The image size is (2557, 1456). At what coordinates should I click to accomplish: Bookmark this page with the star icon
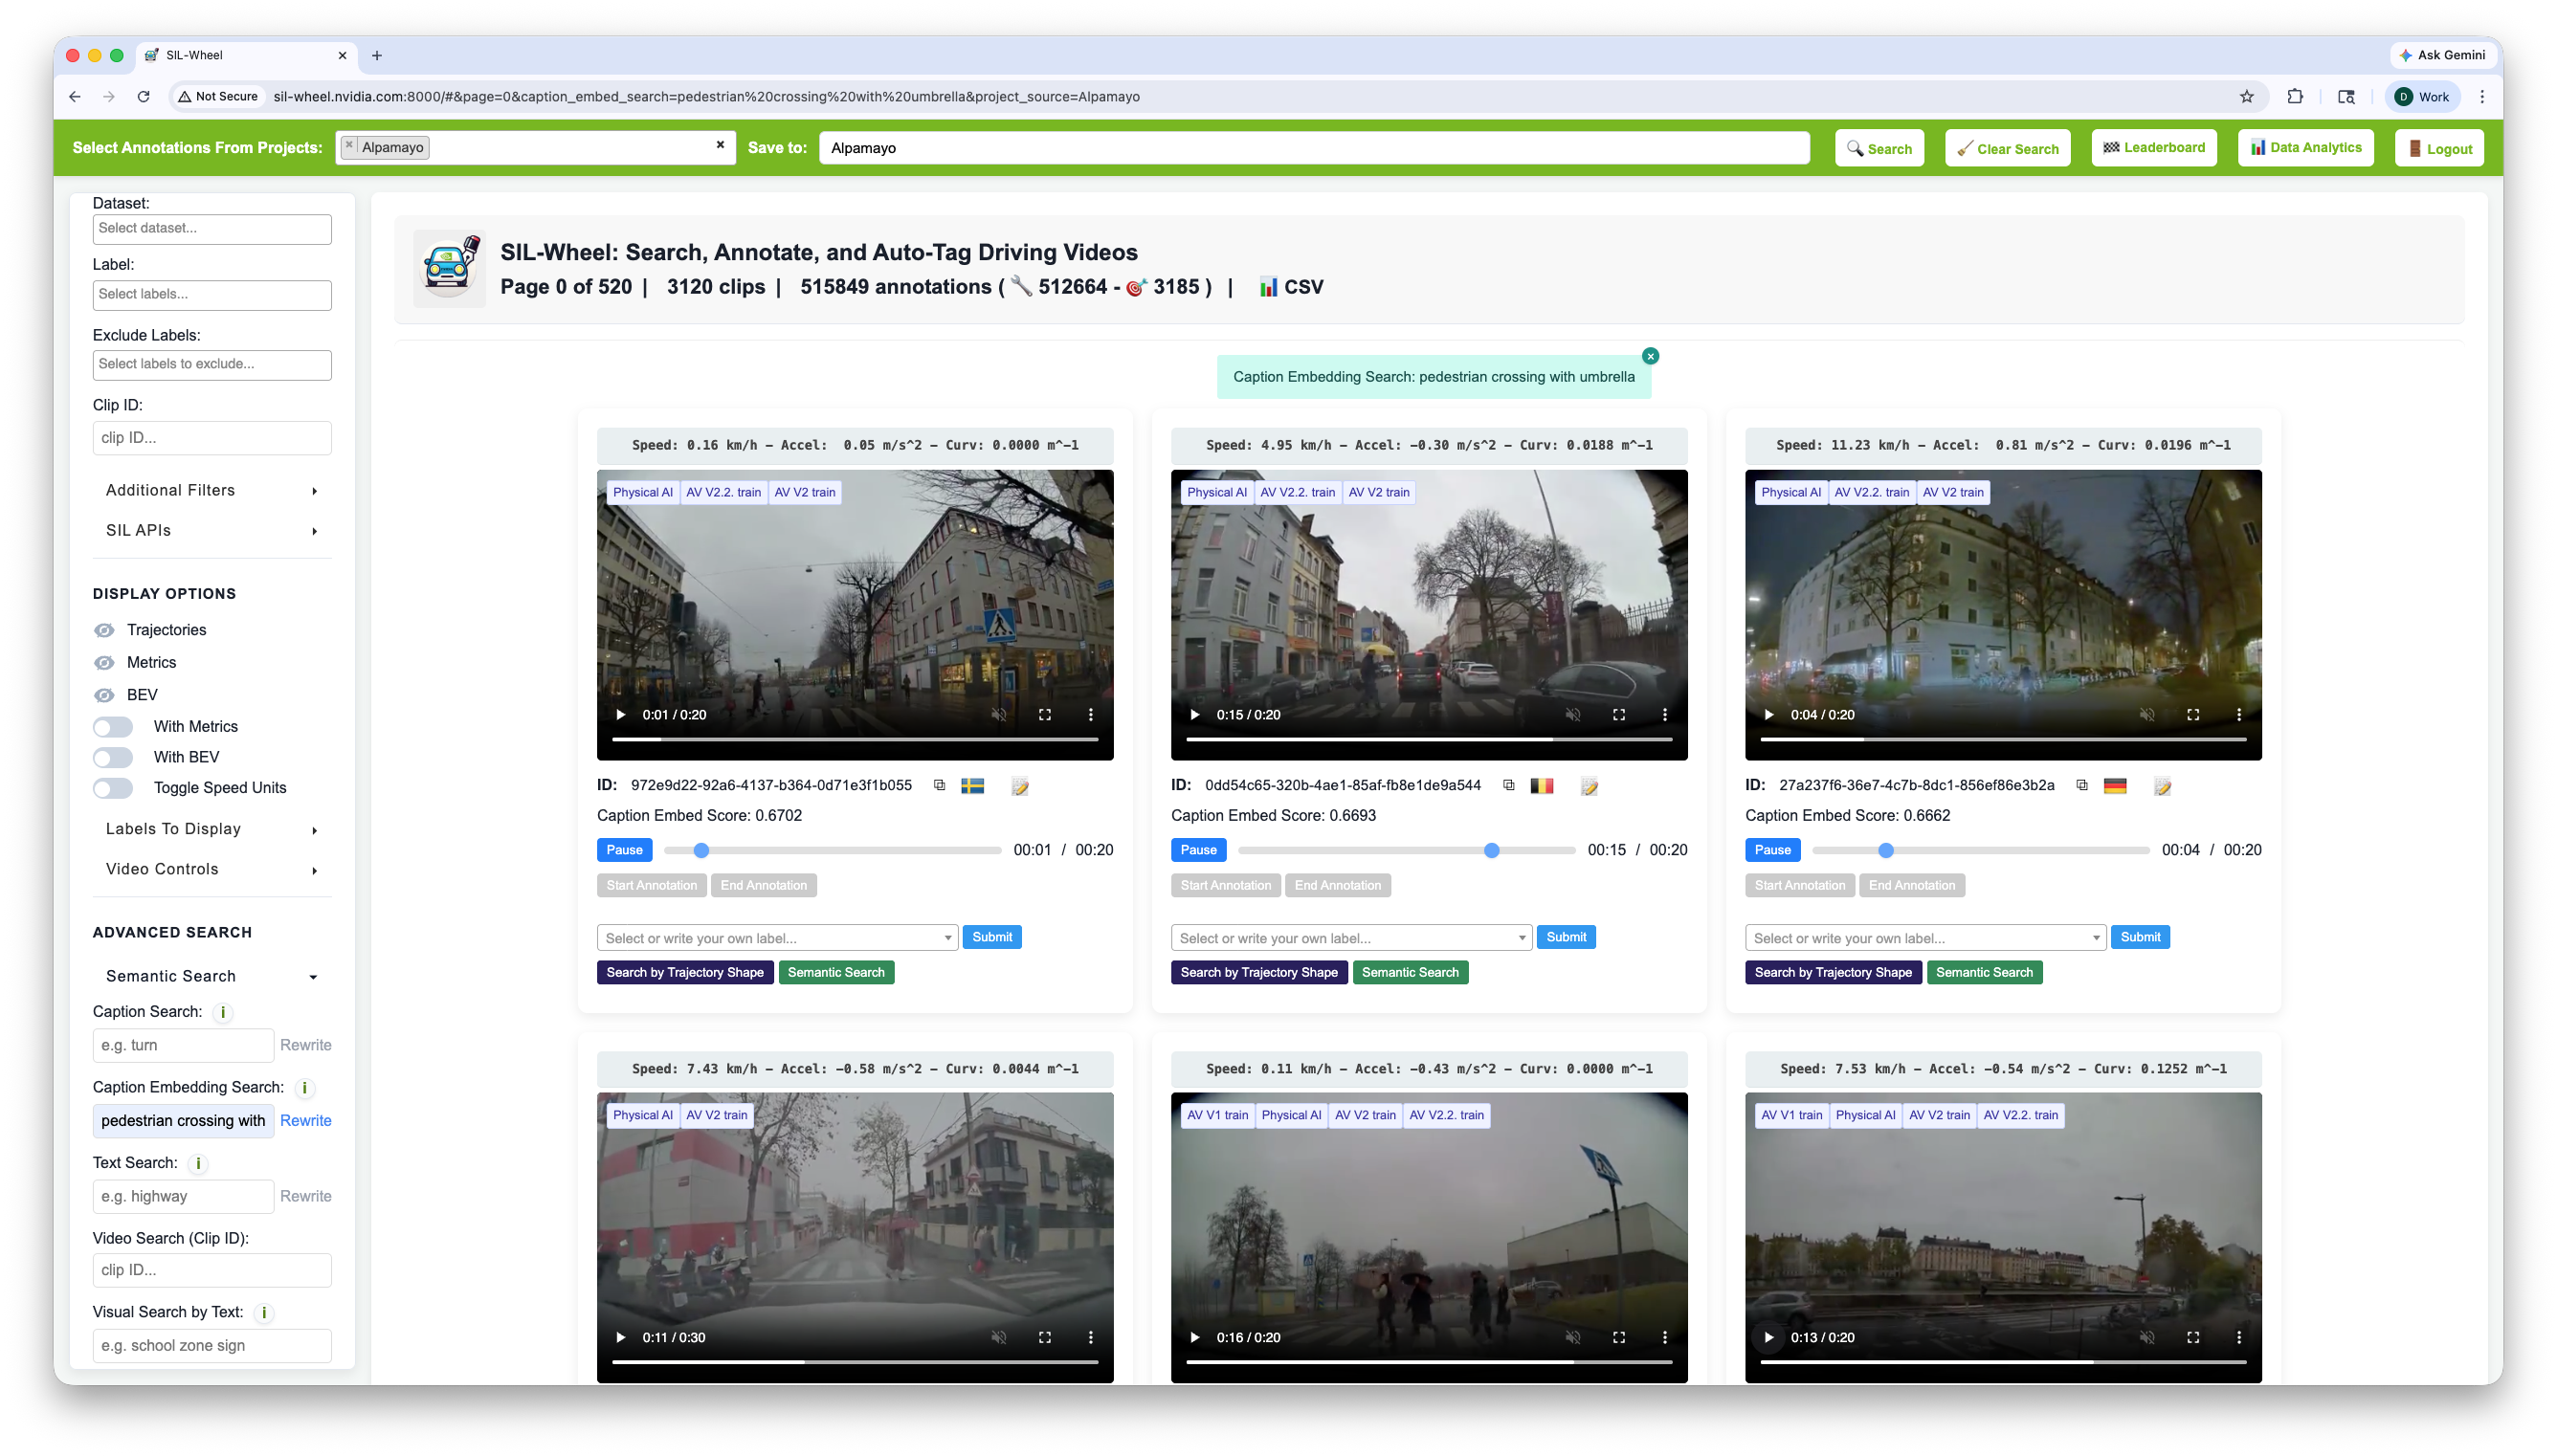(2246, 97)
